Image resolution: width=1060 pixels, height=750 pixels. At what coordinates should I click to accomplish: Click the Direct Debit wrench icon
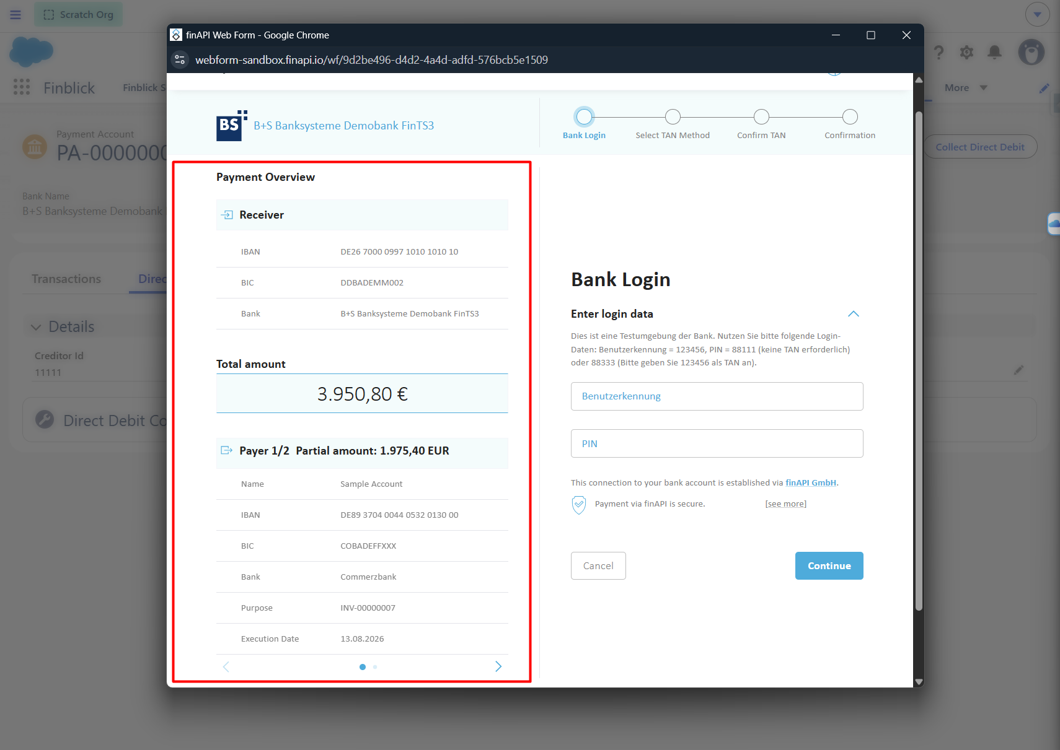(x=45, y=419)
